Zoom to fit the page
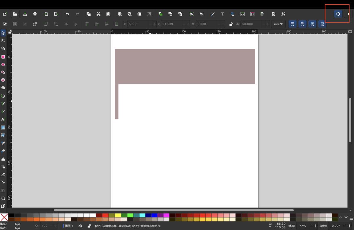Screen dimensions: 354x230 pos(139,14)
